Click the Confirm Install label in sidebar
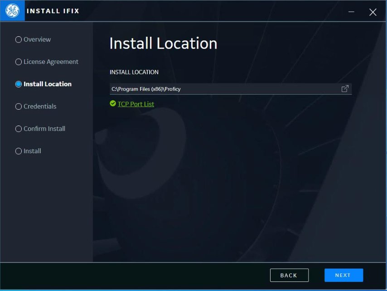 (44, 129)
